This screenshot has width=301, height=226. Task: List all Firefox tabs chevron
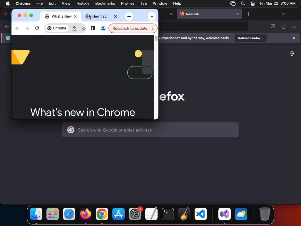(x=283, y=14)
